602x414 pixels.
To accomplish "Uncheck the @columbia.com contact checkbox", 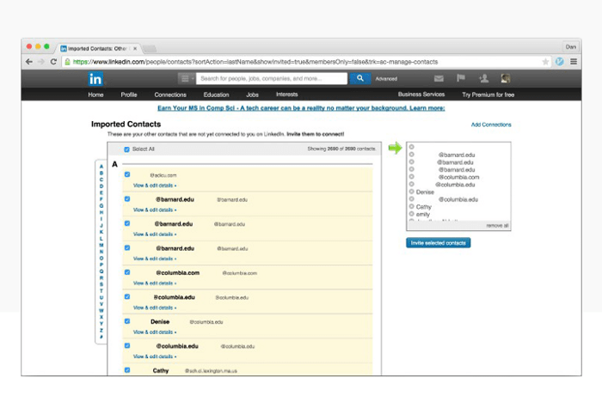I will (x=127, y=272).
